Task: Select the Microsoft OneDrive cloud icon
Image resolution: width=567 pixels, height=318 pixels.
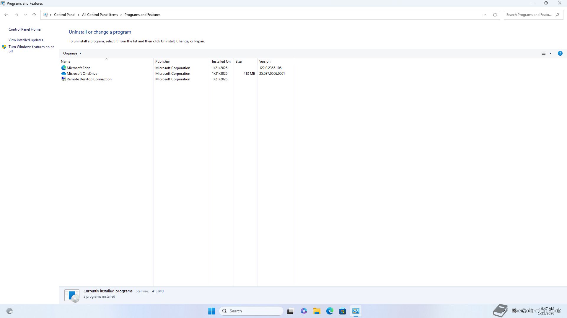Action: (63, 74)
